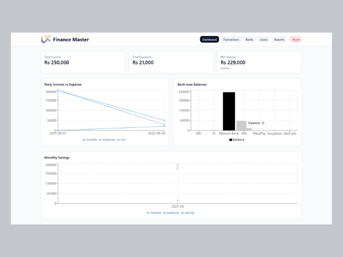View the Reports page
The height and width of the screenshot is (257, 343).
click(279, 39)
